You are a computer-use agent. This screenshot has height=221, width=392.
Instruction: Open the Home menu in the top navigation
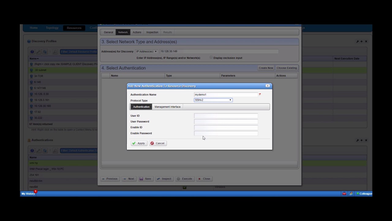[x=34, y=28]
